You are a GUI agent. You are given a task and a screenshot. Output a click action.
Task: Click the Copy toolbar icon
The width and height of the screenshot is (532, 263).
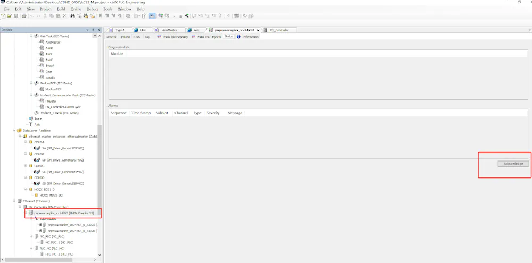(x=52, y=15)
